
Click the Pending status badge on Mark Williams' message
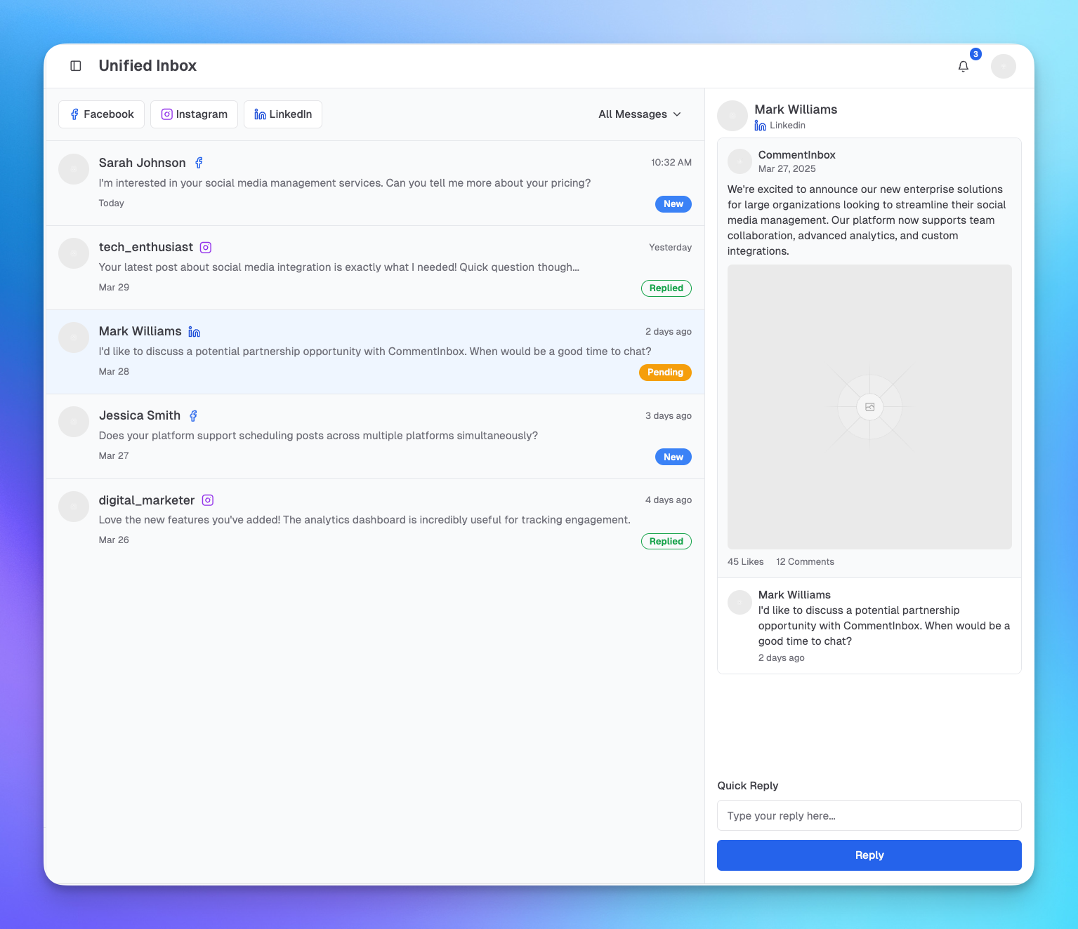[x=664, y=373]
